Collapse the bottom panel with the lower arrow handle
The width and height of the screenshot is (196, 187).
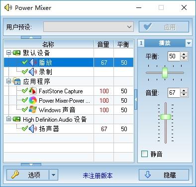click(x=31, y=165)
